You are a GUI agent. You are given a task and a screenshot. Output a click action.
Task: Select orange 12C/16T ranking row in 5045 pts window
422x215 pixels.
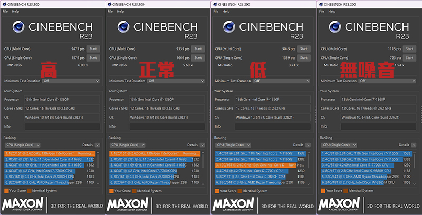[x=261, y=165]
